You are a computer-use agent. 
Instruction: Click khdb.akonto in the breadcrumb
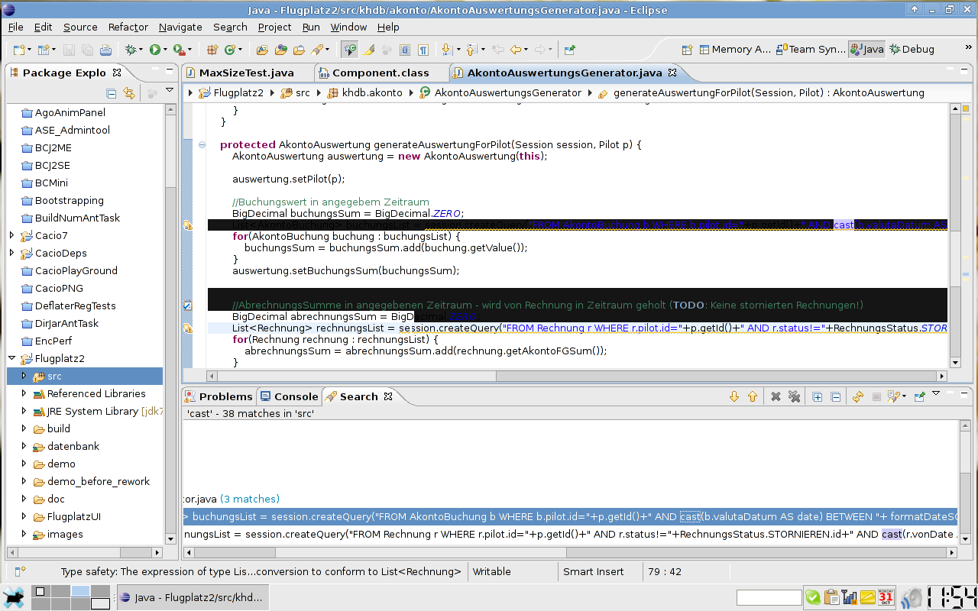click(371, 93)
